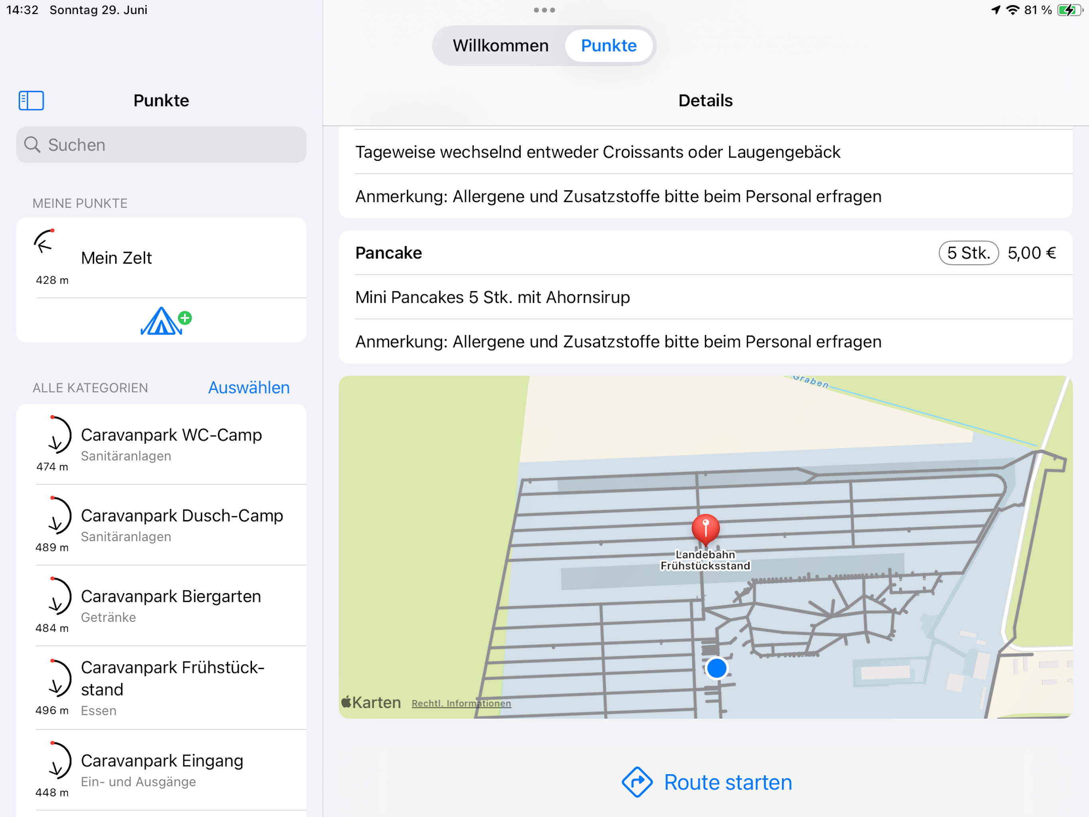Tap the 81 % battery percentage
The image size is (1089, 817).
click(1038, 10)
